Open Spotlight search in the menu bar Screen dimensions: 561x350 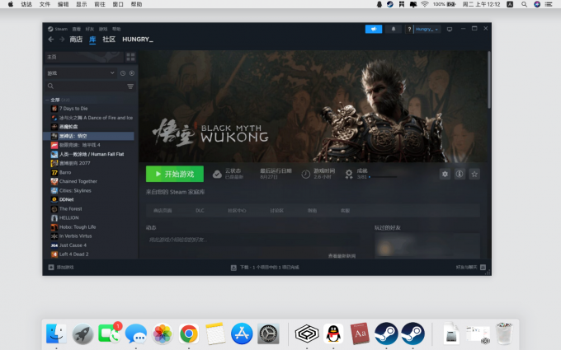pyautogui.click(x=524, y=4)
